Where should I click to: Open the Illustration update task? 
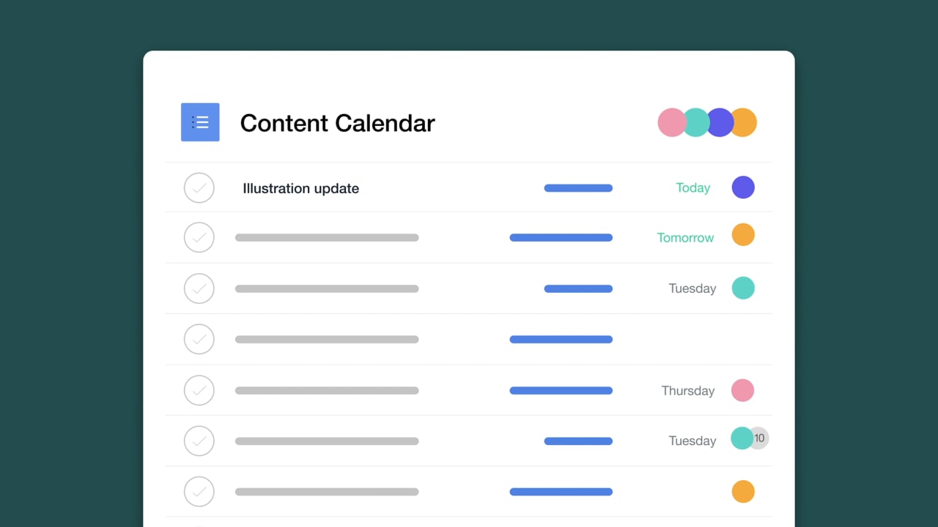click(300, 188)
